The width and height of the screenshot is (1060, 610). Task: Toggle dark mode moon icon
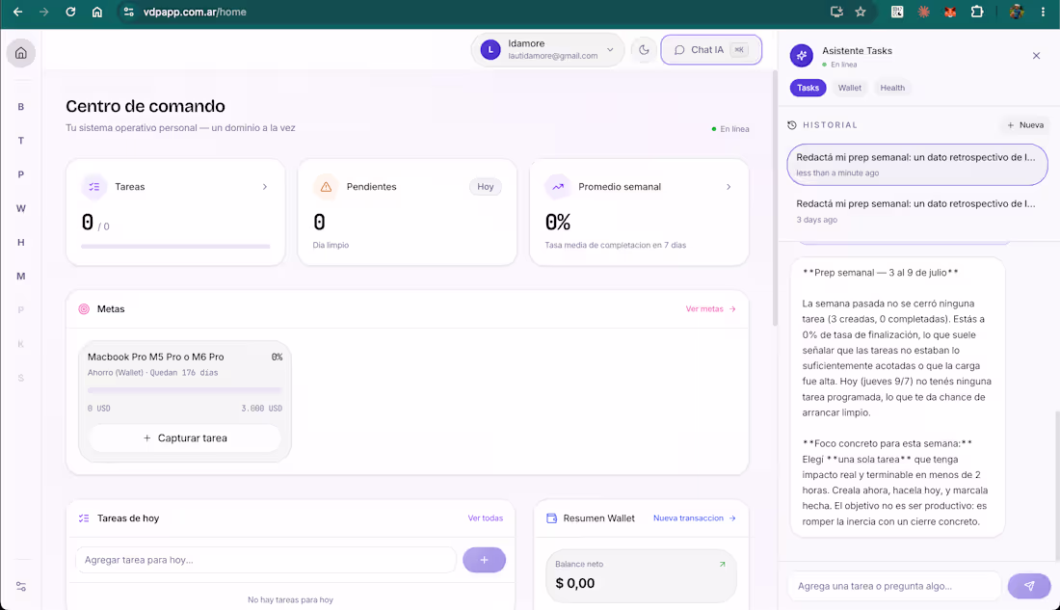pos(644,50)
